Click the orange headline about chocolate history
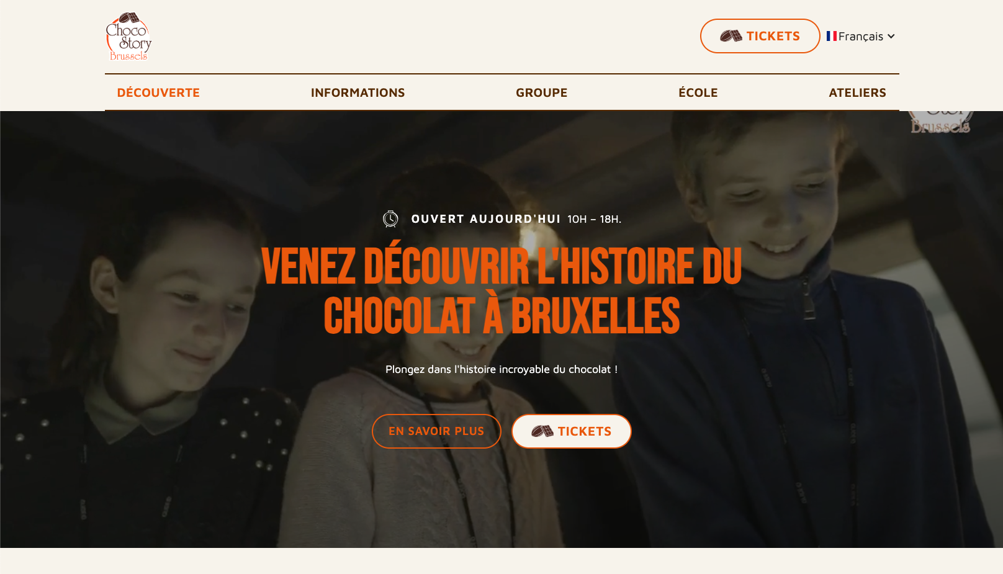 pos(502,291)
